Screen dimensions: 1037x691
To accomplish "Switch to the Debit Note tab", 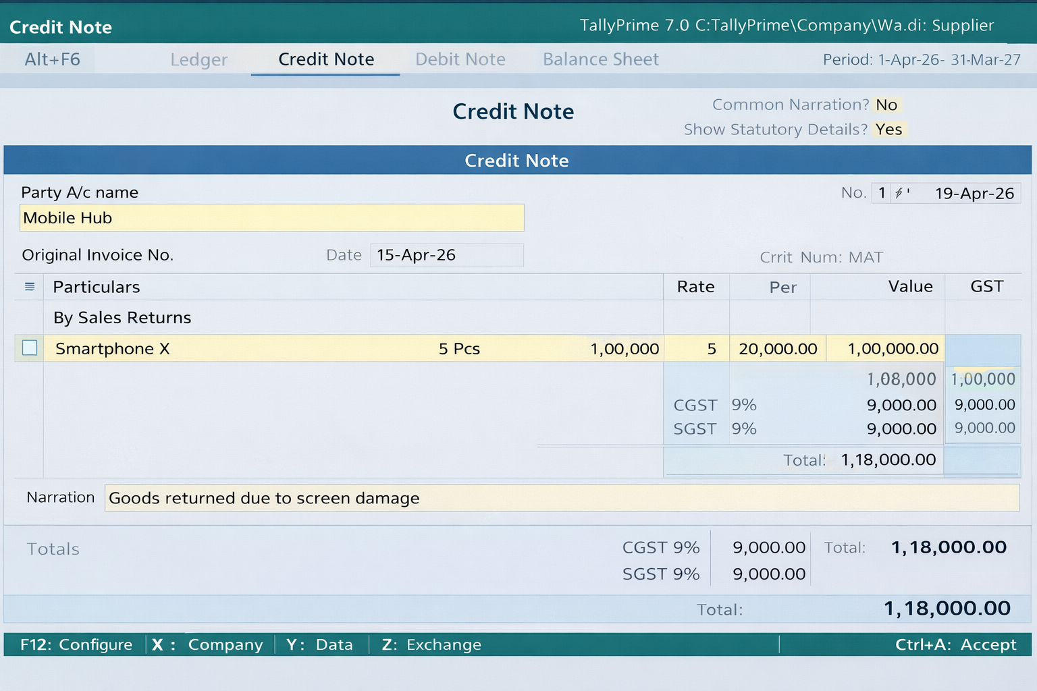I will pos(460,59).
